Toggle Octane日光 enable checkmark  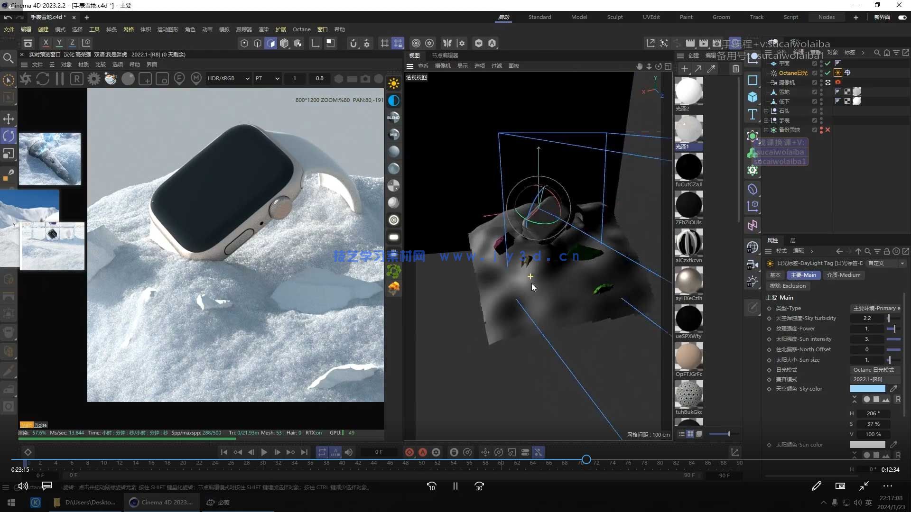pyautogui.click(x=827, y=73)
